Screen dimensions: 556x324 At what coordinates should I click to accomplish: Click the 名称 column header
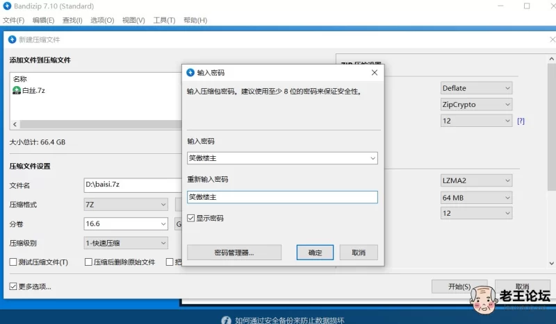(20, 79)
